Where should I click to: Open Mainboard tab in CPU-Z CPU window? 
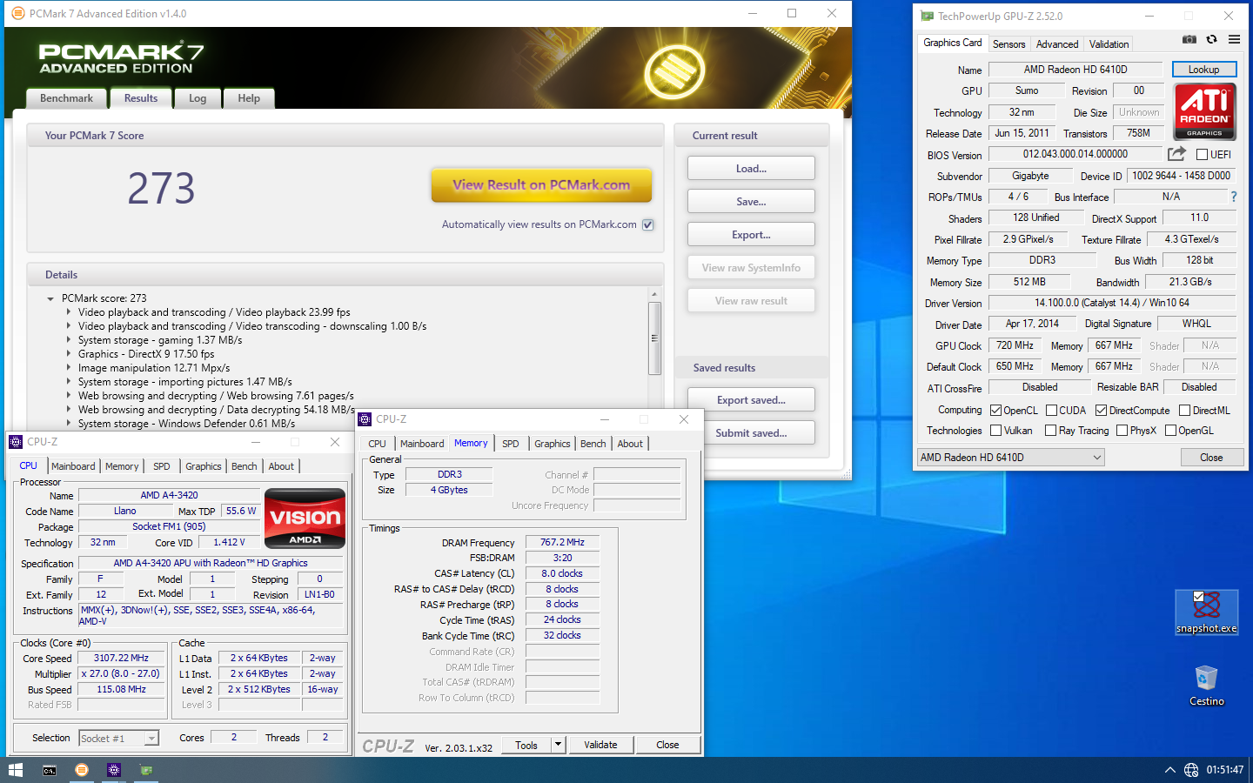point(73,466)
